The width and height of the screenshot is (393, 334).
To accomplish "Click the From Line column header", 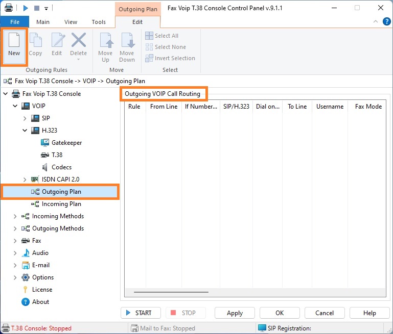I will point(164,107).
